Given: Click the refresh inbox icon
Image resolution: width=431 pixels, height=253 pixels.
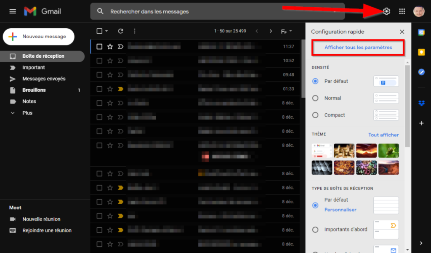Looking at the screenshot, I should 121,31.
